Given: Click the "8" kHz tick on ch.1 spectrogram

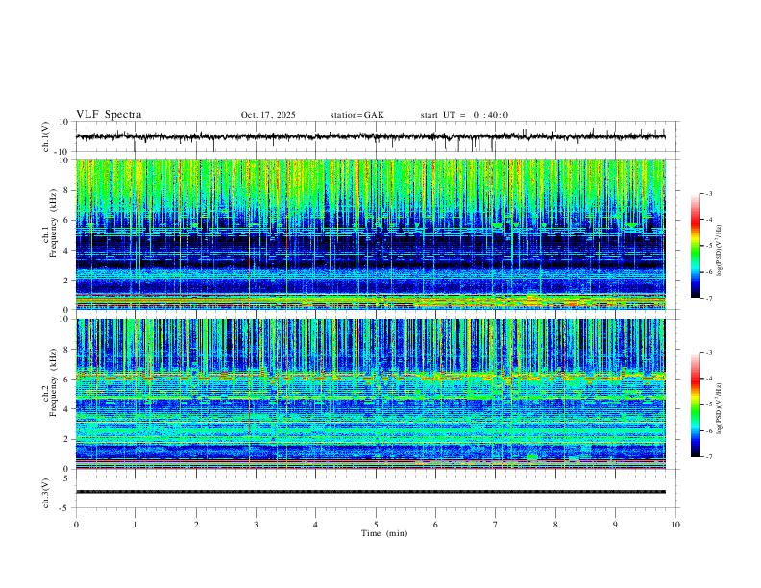Looking at the screenshot, I should point(66,190).
